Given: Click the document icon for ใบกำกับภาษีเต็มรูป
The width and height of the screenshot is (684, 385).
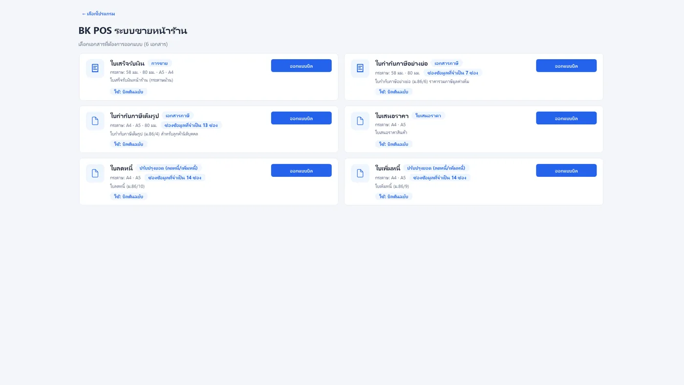Looking at the screenshot, I should pyautogui.click(x=95, y=121).
